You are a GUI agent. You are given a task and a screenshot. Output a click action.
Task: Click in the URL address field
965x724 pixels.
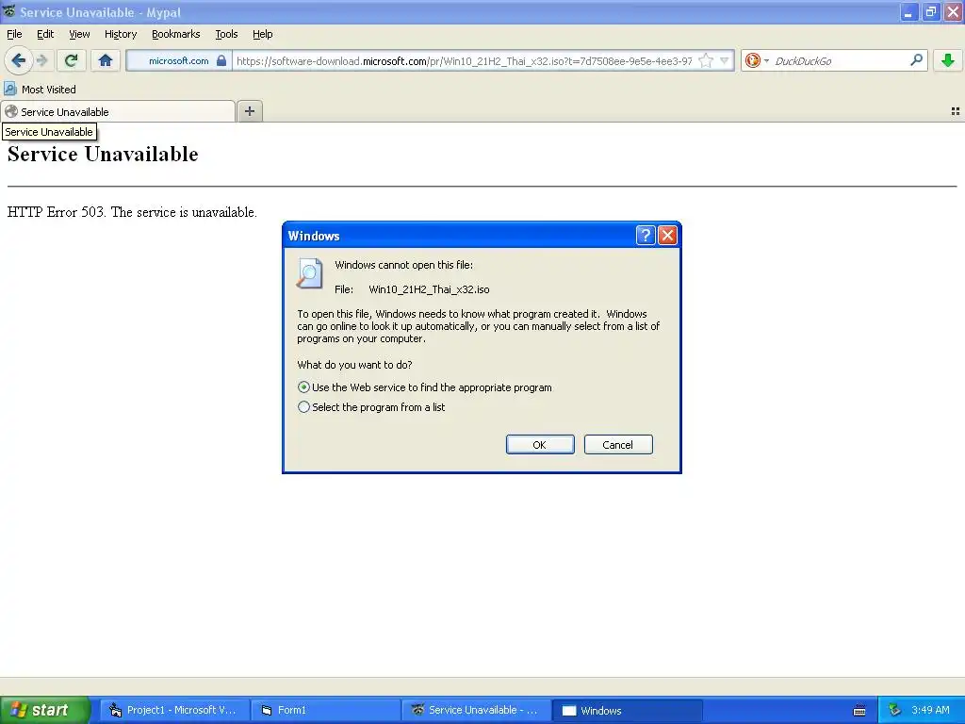[x=464, y=60]
